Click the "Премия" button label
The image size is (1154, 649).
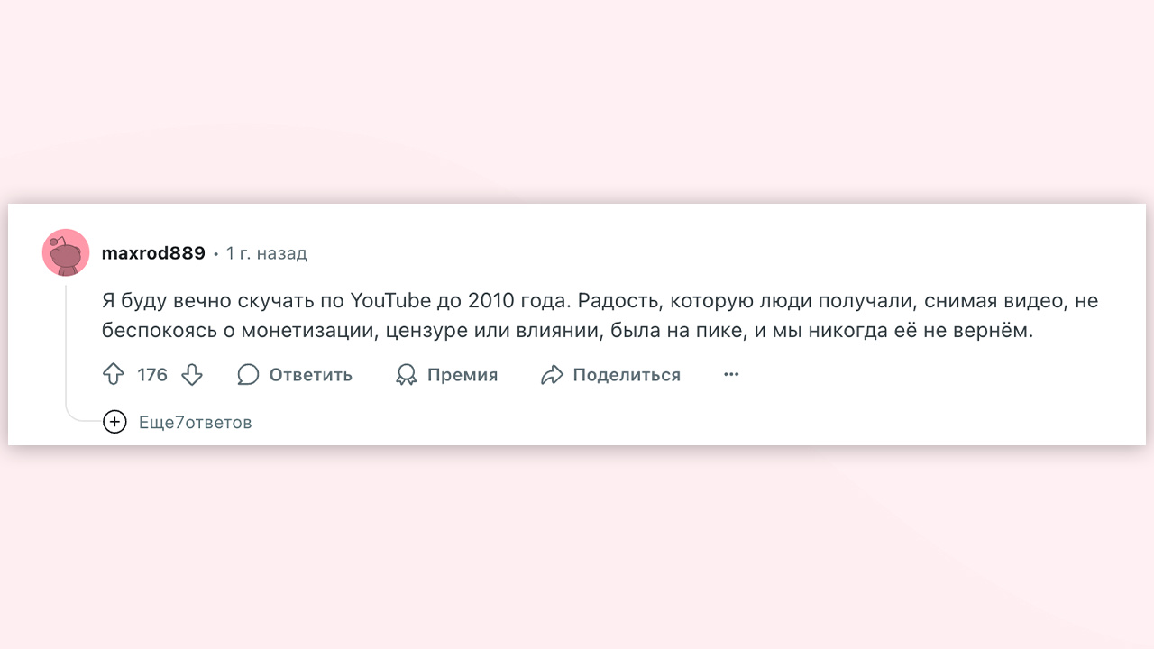(463, 375)
